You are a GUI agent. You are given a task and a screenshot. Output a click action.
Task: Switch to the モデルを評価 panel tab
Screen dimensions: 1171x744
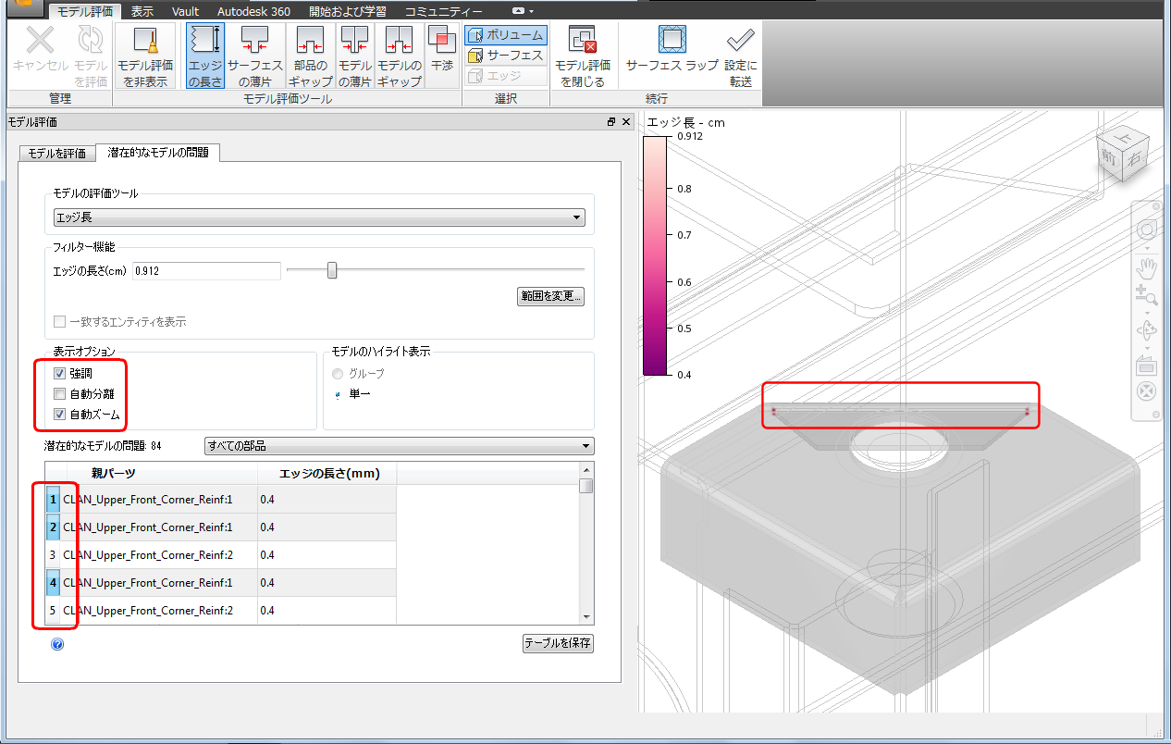tap(56, 153)
